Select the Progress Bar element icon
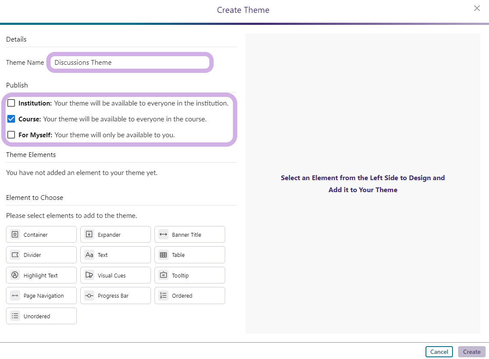The height and width of the screenshot is (359, 489). (x=89, y=296)
